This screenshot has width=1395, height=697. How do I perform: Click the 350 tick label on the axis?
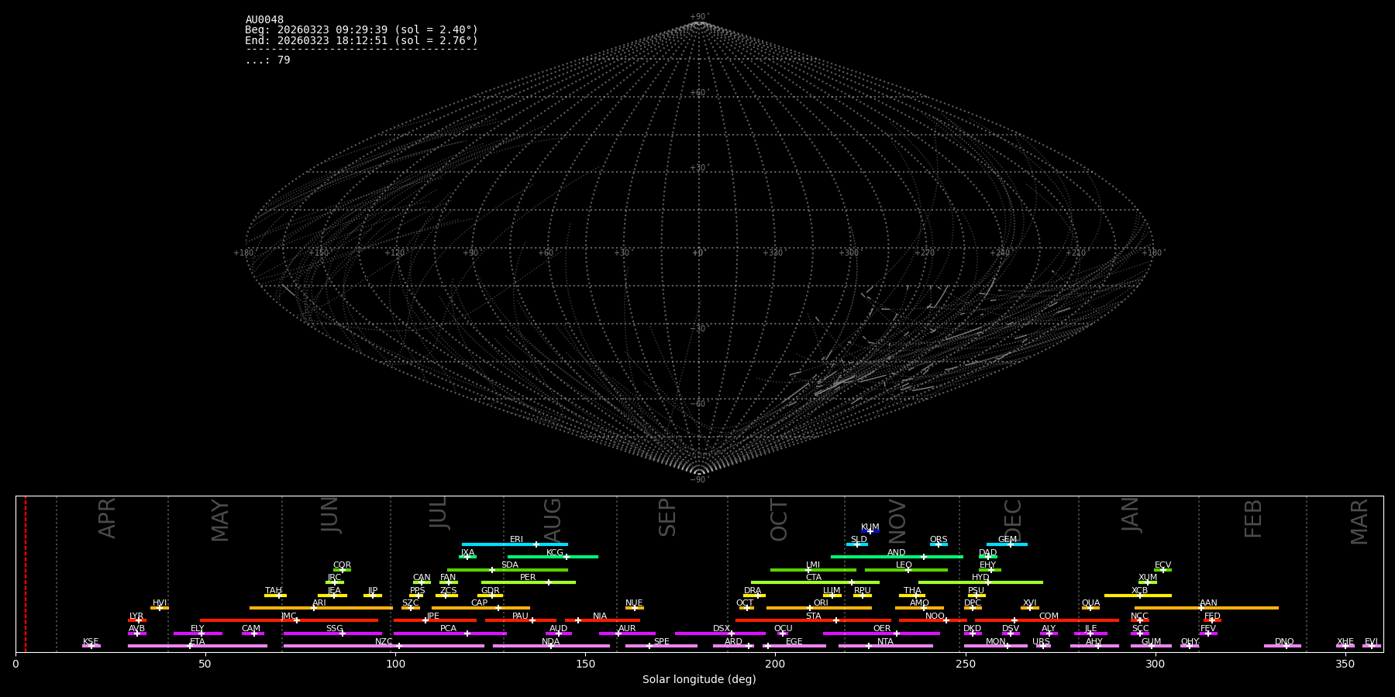tap(1345, 664)
